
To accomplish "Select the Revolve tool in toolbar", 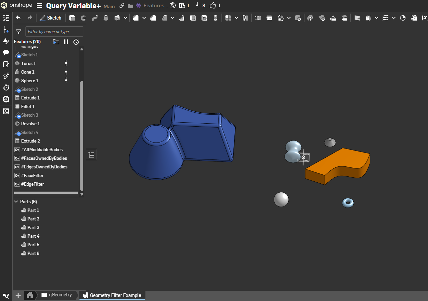I will click(83, 18).
